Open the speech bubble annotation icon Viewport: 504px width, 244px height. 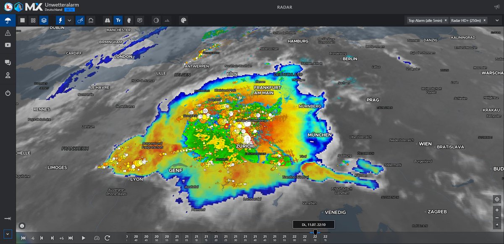(140, 20)
